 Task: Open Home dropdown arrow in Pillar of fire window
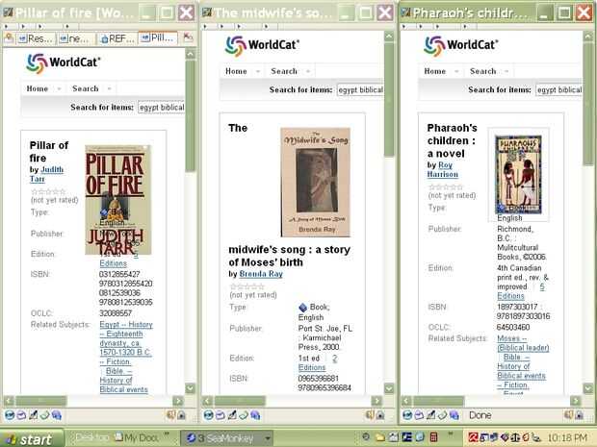pyautogui.click(x=59, y=89)
